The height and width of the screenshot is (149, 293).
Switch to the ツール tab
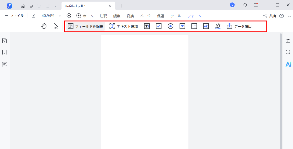point(176,16)
